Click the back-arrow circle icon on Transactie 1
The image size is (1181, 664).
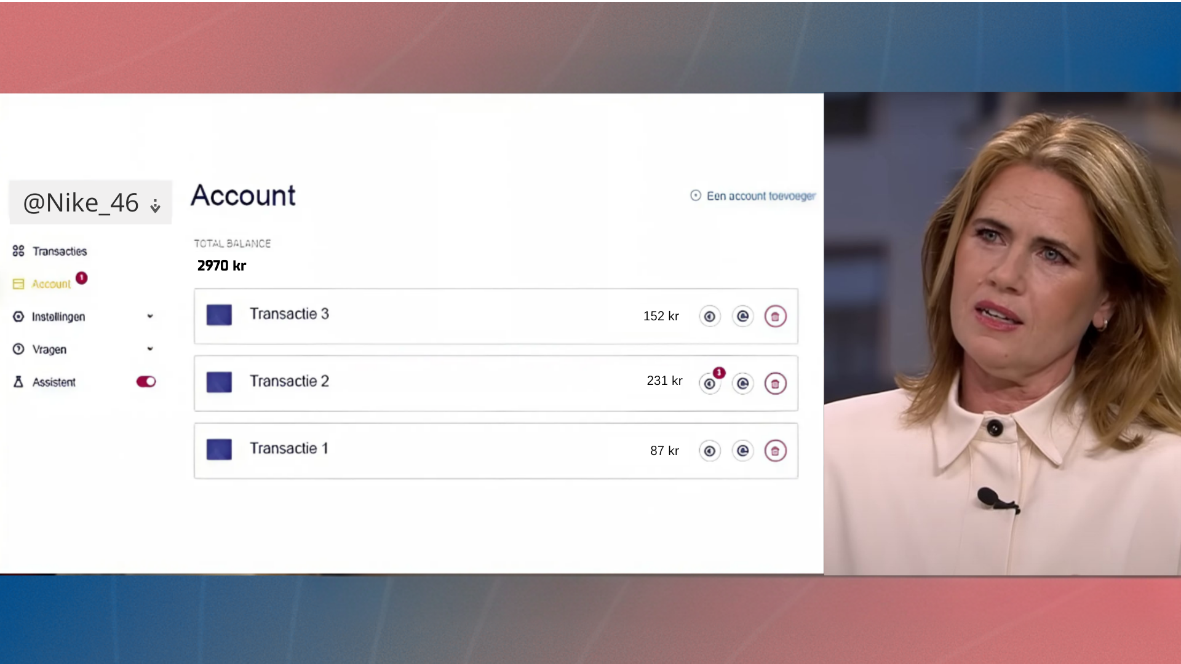point(710,451)
